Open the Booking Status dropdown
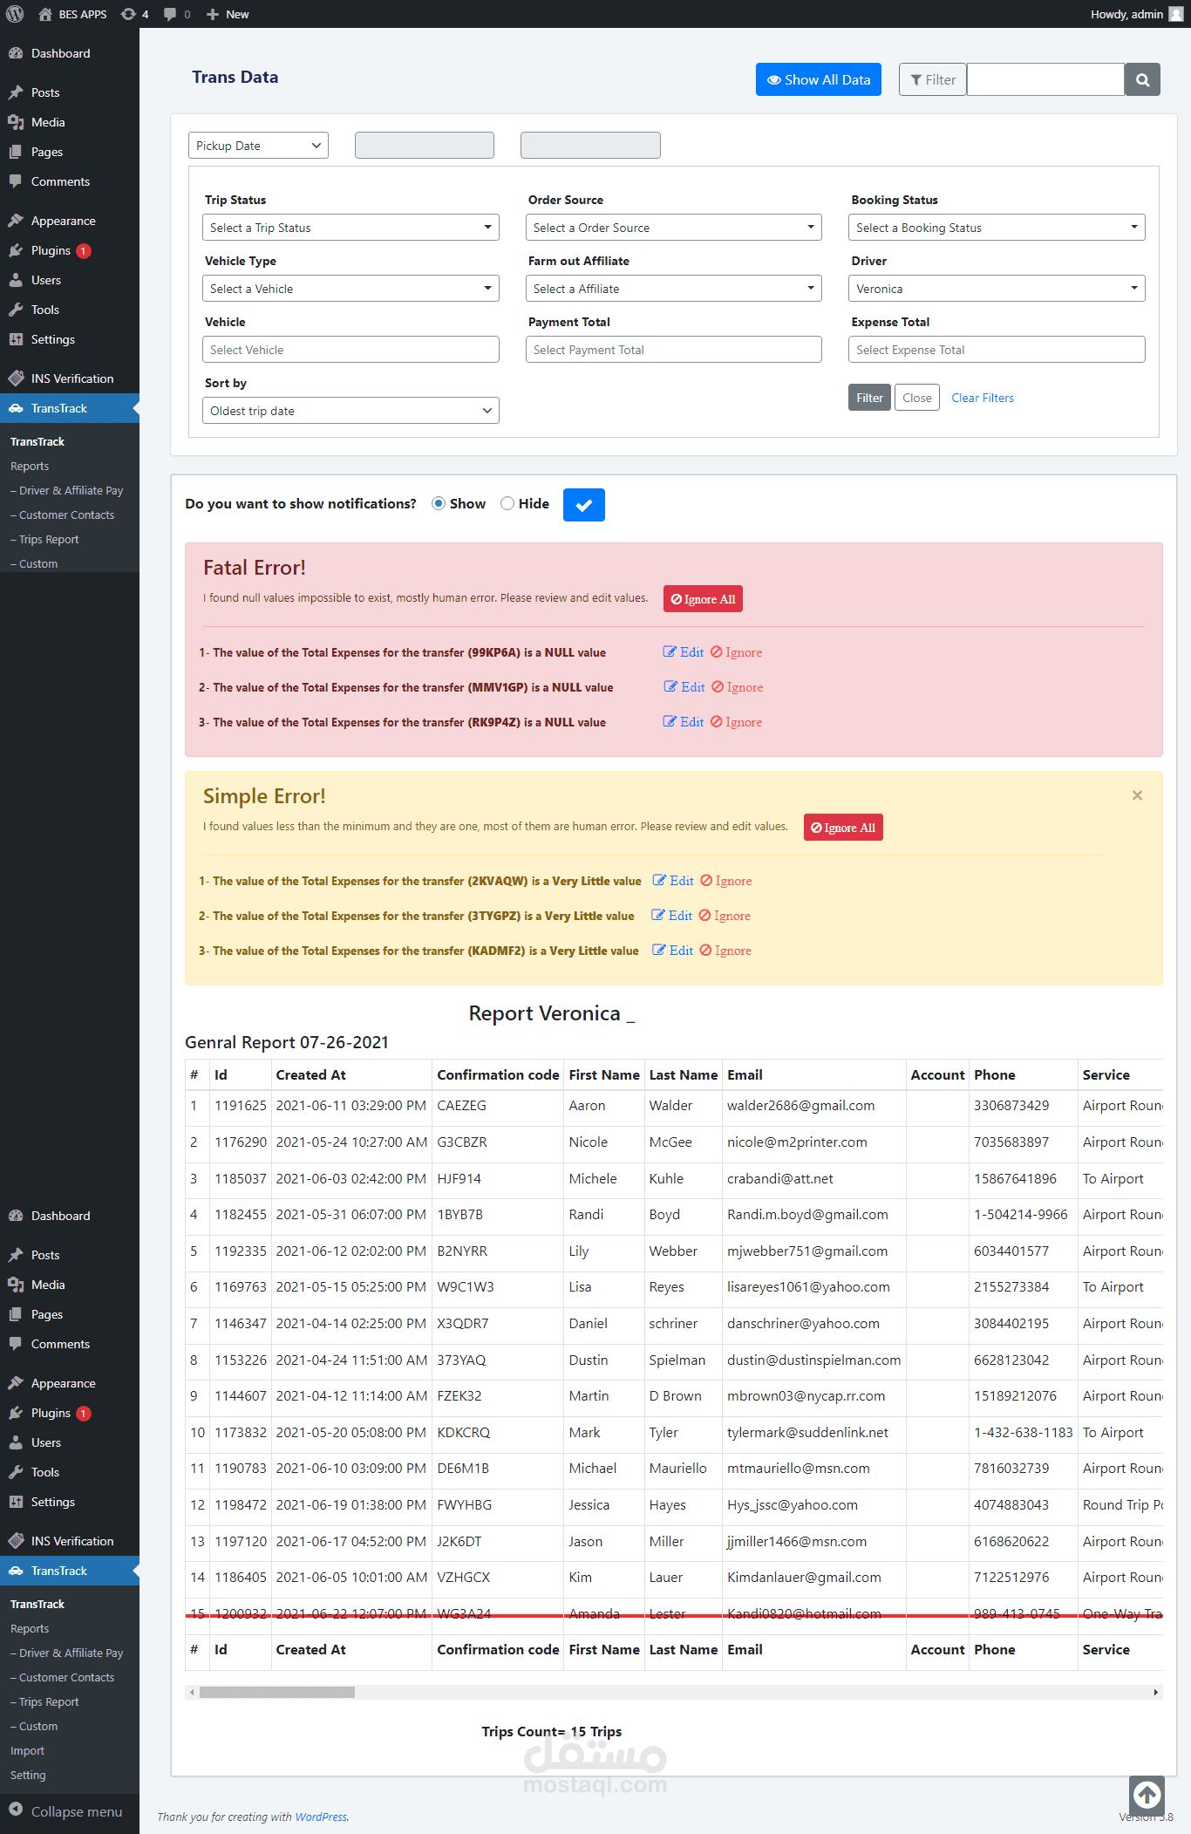 point(997,228)
